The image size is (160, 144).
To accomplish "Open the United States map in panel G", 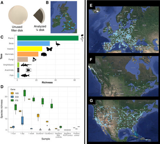I will tap(123, 121).
